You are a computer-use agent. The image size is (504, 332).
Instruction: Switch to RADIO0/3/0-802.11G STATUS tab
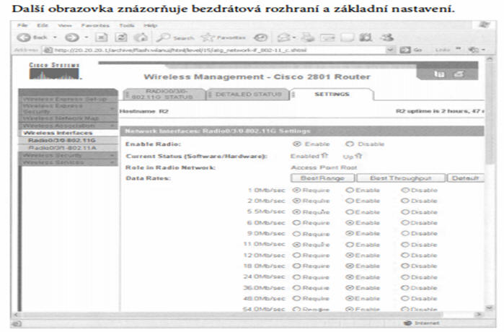(164, 95)
